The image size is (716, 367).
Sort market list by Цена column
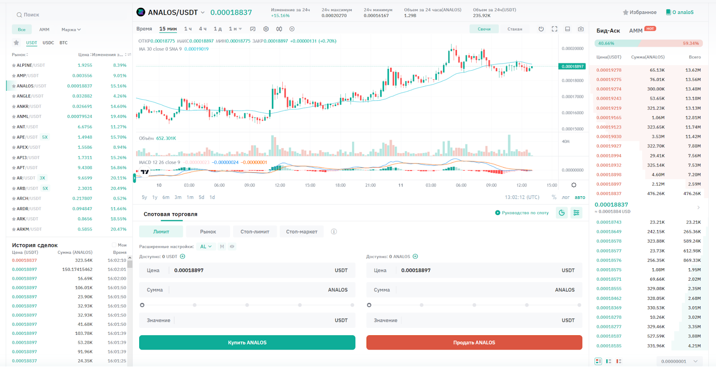85,55
